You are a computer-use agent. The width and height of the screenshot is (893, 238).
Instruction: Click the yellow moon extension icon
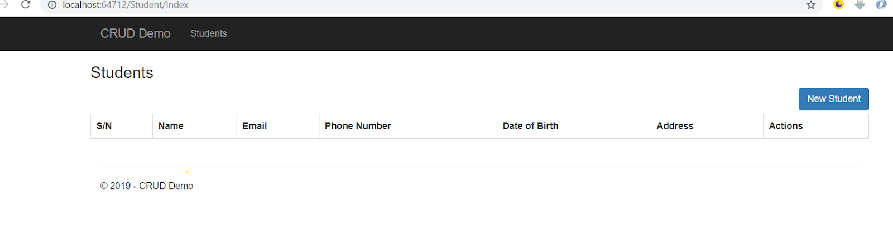pos(838,4)
